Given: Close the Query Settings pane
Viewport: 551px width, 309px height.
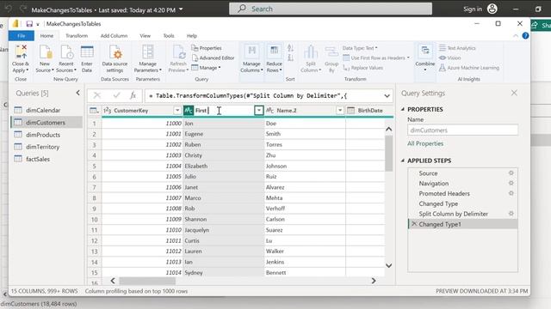Looking at the screenshot, I should tap(514, 93).
